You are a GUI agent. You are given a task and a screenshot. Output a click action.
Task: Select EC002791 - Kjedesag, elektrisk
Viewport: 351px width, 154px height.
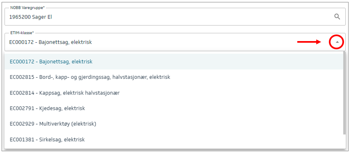click(174, 108)
